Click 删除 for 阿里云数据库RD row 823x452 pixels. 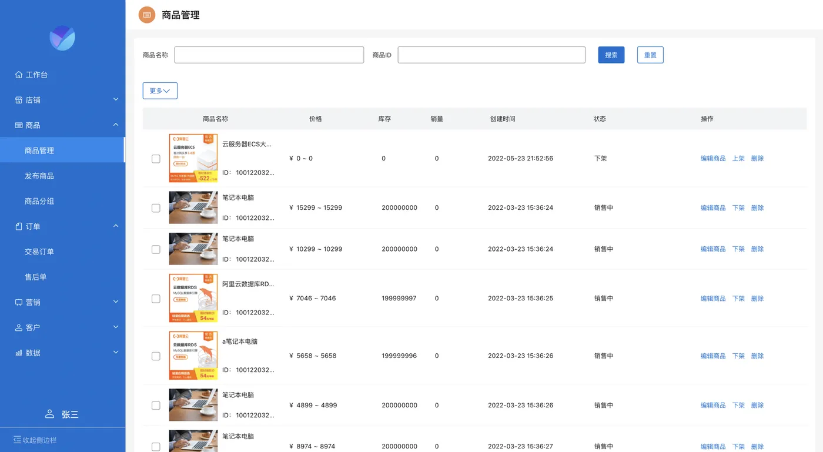757,299
